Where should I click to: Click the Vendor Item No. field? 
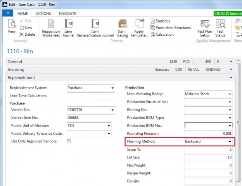[x=91, y=118]
